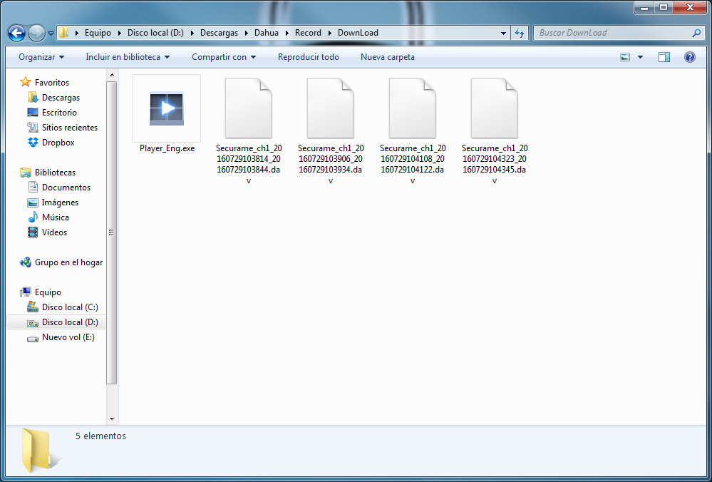This screenshot has width=712, height=482.
Task: Open Música library
Action: click(56, 217)
